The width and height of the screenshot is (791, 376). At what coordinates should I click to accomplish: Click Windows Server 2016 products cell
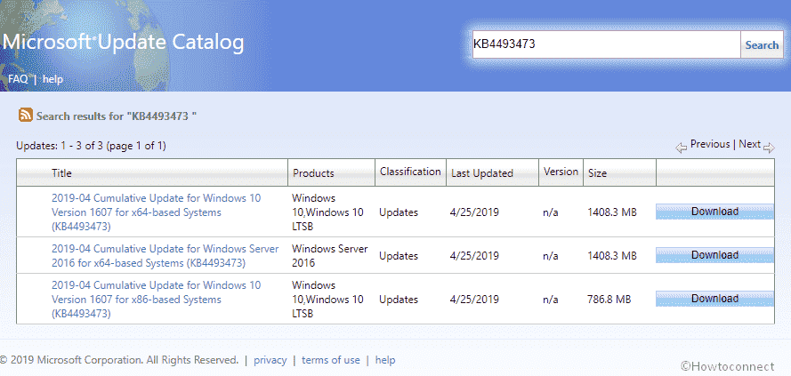pos(330,255)
